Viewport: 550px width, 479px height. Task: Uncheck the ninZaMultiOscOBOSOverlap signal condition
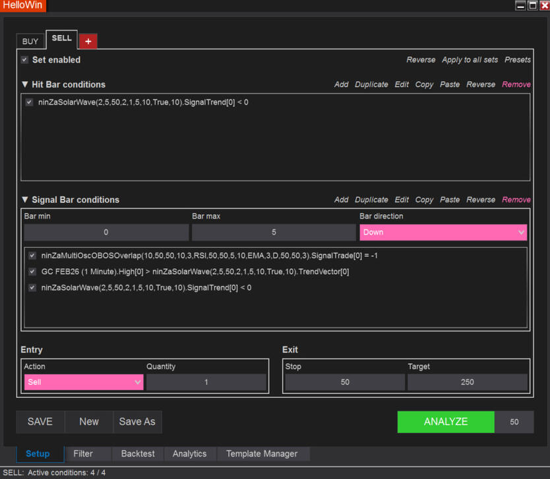[x=32, y=256]
